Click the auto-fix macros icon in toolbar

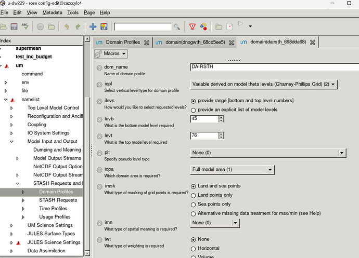point(203,27)
